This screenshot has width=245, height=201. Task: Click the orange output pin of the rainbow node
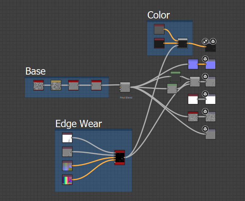pos(72,180)
